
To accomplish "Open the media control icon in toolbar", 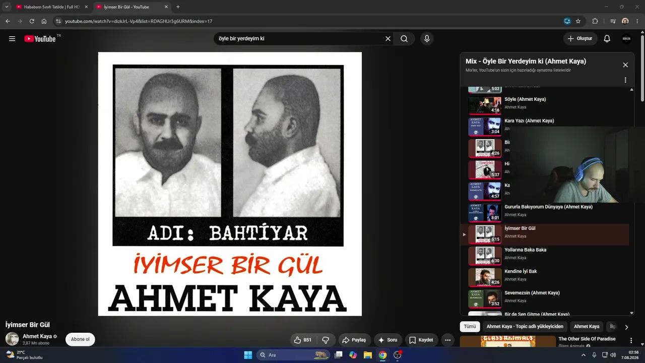I will [x=613, y=21].
